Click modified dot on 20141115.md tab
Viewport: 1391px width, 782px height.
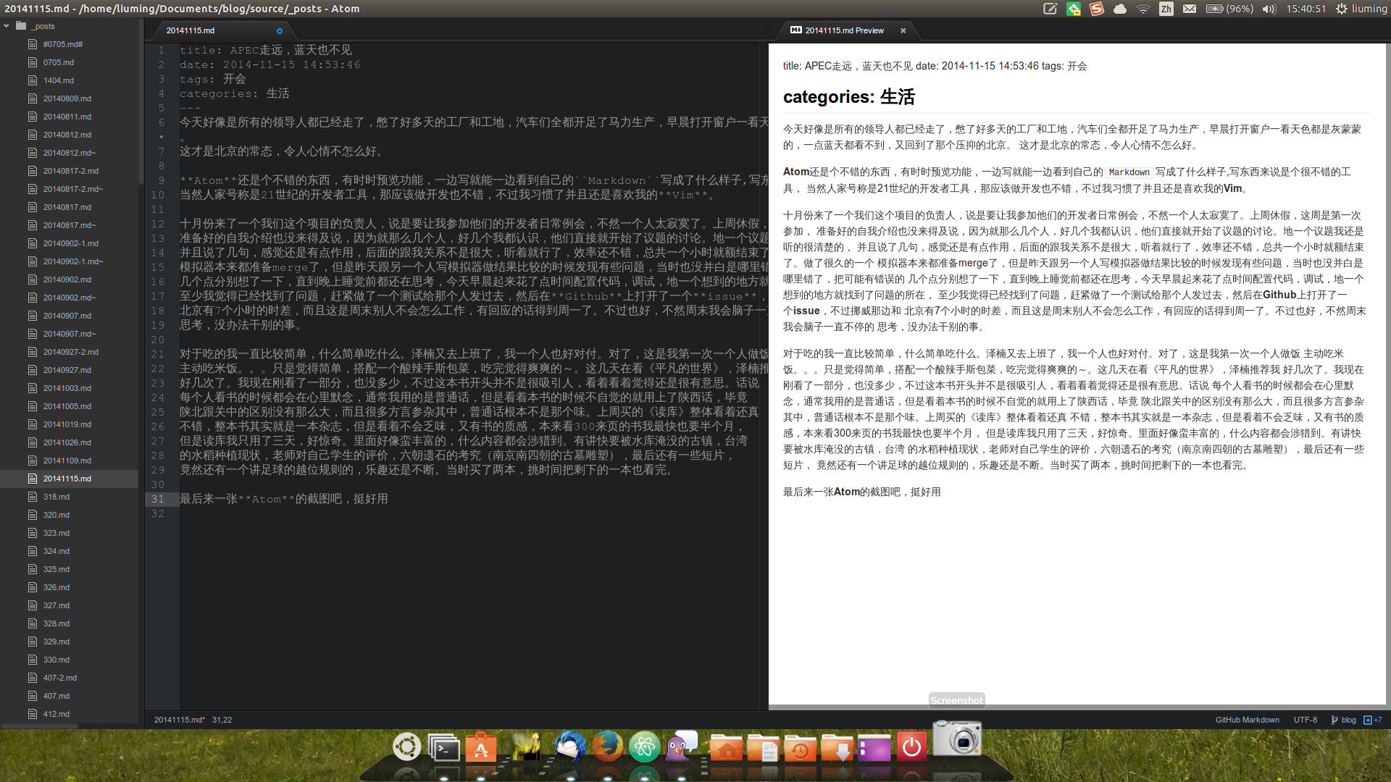pyautogui.click(x=280, y=31)
